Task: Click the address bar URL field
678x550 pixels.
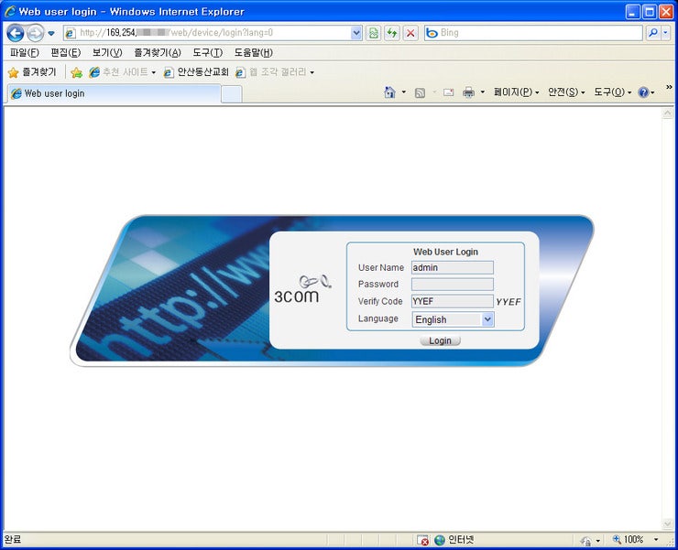Action: click(207, 33)
